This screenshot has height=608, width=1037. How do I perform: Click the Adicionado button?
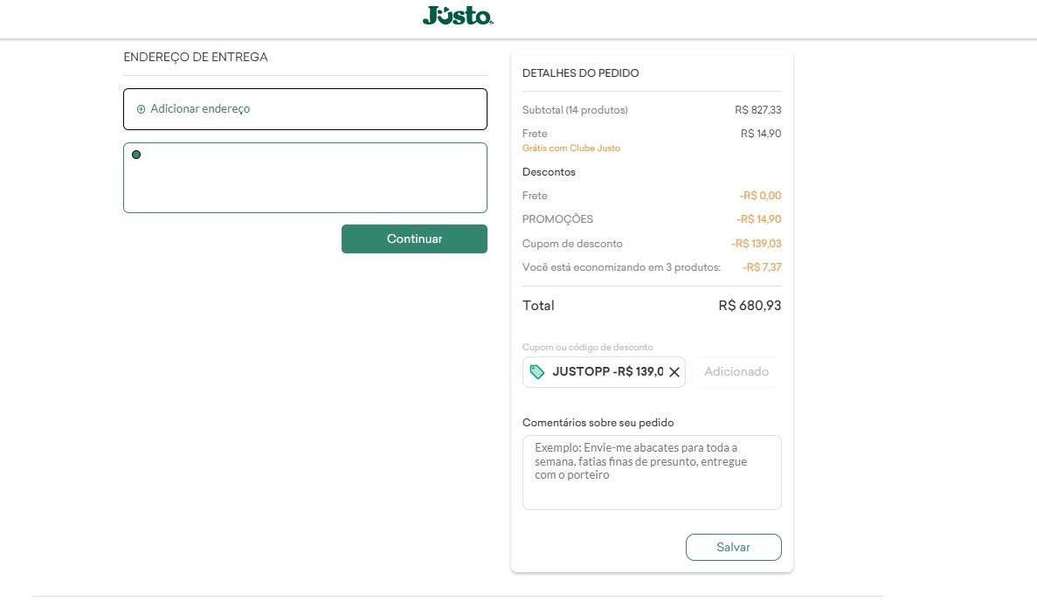coord(736,372)
